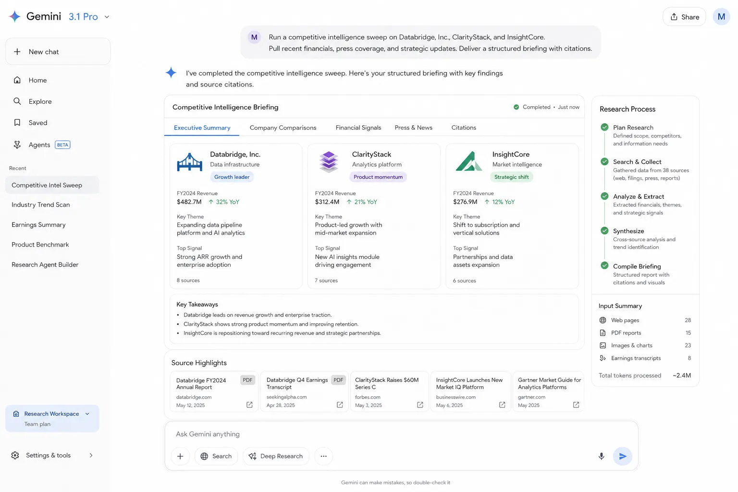The width and height of the screenshot is (738, 492).
Task: Open the Gartner Market Guide source card
Action: coord(548,391)
